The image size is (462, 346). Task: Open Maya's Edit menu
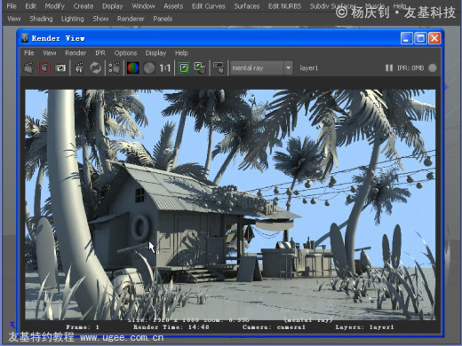point(30,6)
